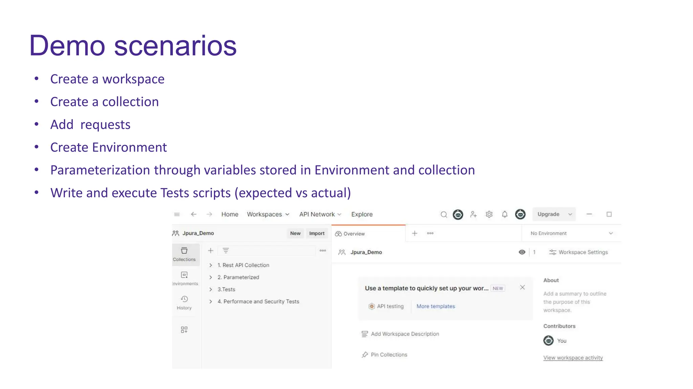
Task: Click the New button
Action: tap(295, 233)
